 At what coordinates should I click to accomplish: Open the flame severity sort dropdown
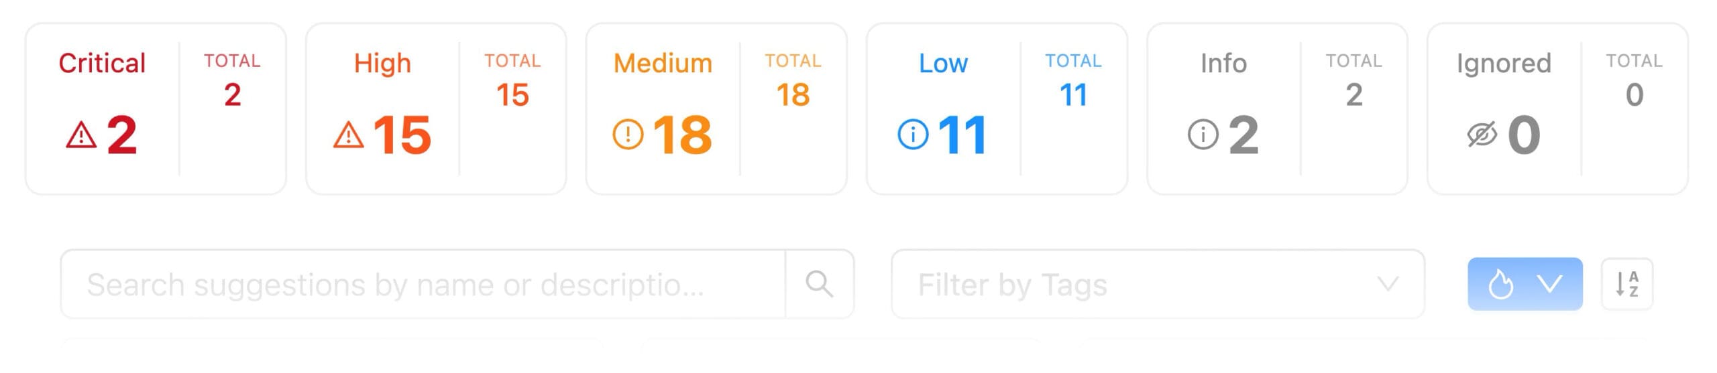point(1525,284)
